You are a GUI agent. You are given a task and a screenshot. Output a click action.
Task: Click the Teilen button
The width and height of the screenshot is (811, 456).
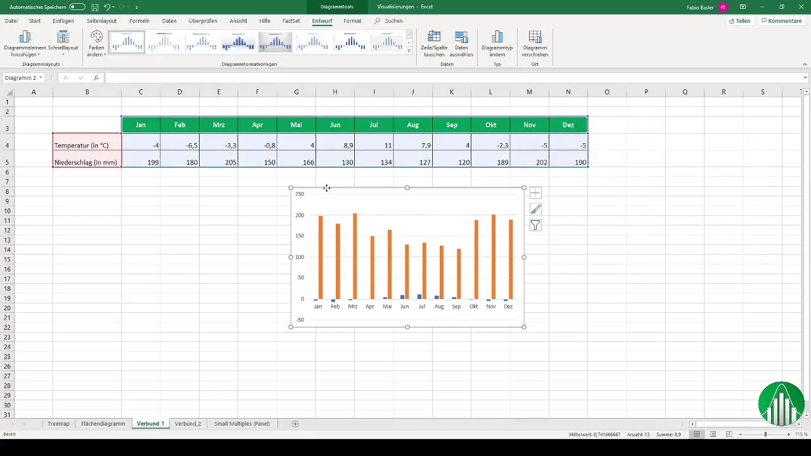(x=740, y=21)
